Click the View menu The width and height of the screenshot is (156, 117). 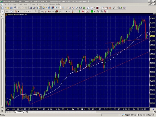point(14,4)
